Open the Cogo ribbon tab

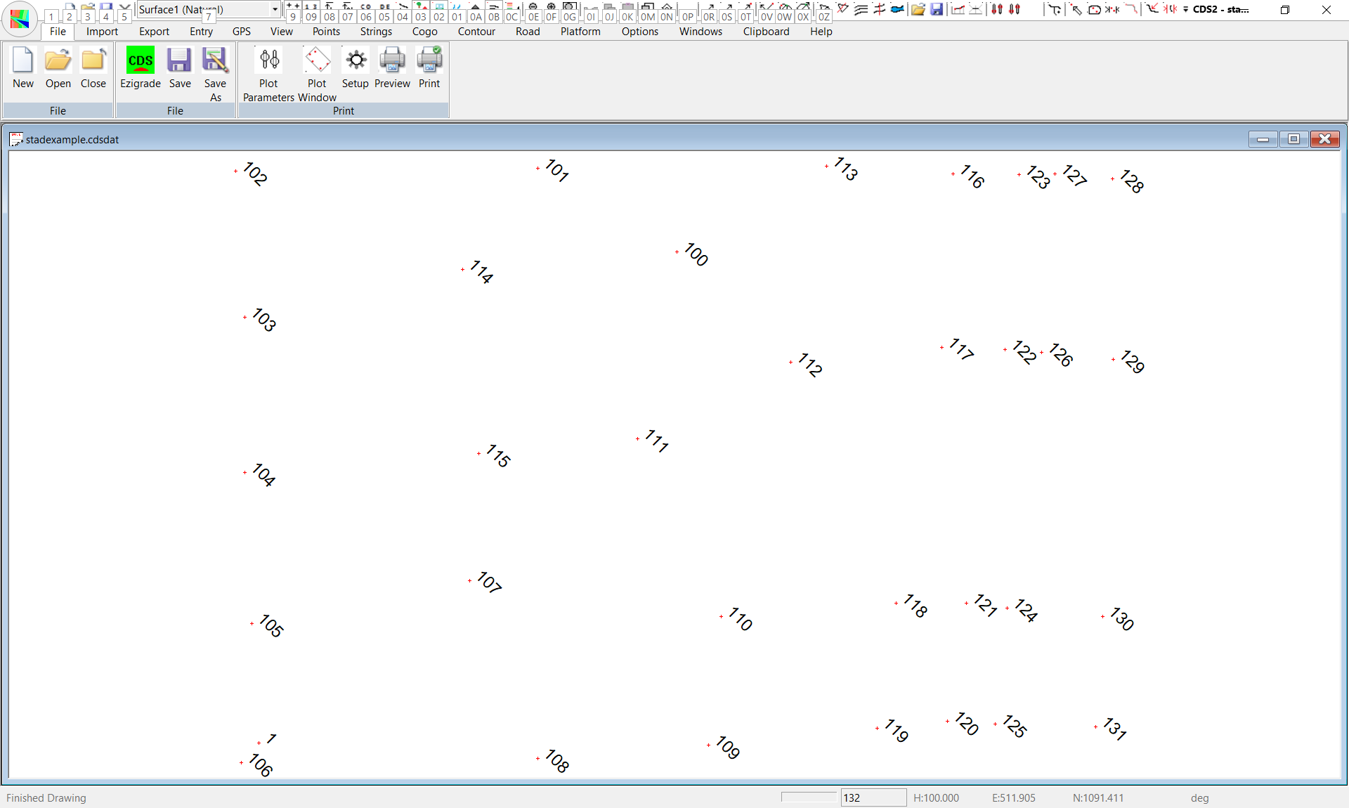click(424, 32)
